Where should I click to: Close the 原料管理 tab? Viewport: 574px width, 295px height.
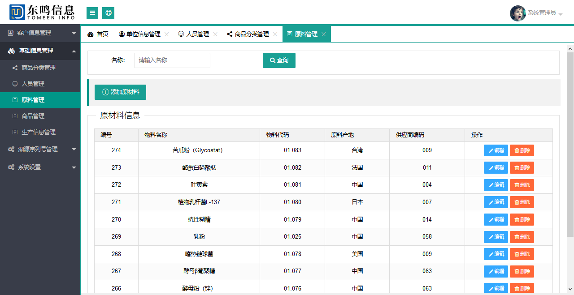[324, 34]
